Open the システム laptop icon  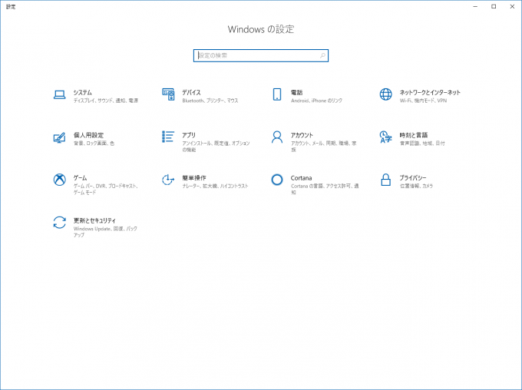[60, 95]
